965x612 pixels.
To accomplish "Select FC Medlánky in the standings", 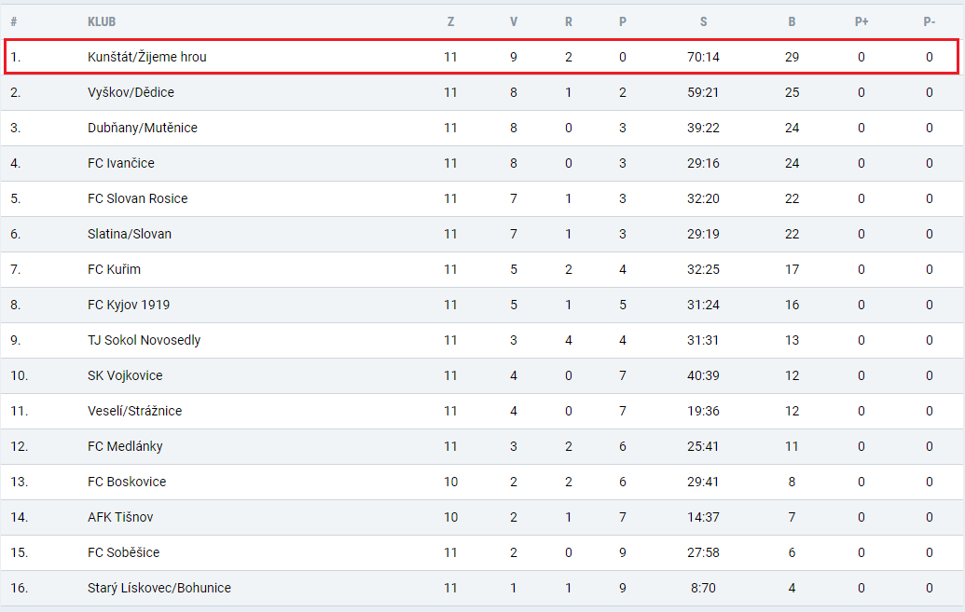I will (x=125, y=446).
